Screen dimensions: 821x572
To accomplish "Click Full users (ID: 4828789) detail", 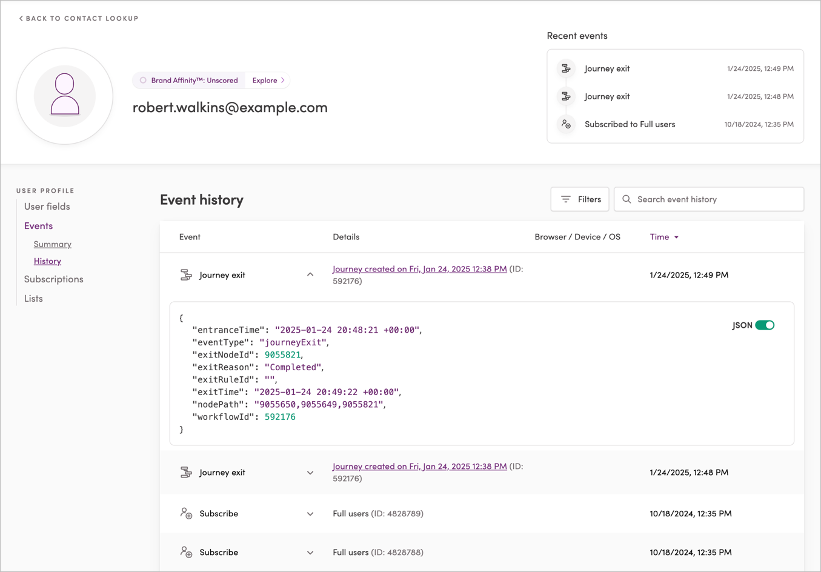I will 378,514.
